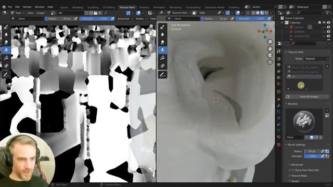The image size is (333, 187).
Task: Click the View menu in 3D viewport header
Action: click(202, 13)
